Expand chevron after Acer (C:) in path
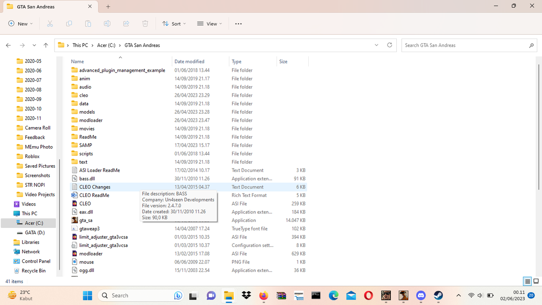Viewport: 542px width, 305px height. (x=120, y=45)
